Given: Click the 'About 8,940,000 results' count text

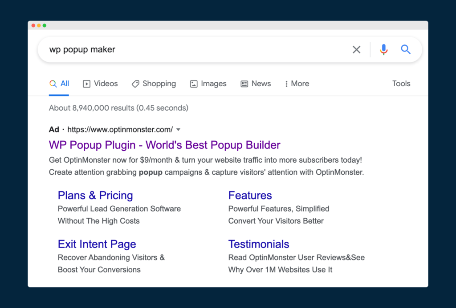Looking at the screenshot, I should [118, 108].
